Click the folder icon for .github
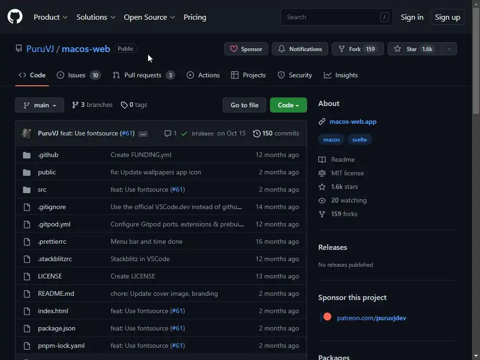The width and height of the screenshot is (480, 360). 27,155
